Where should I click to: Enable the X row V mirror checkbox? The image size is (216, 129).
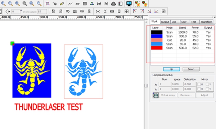pyautogui.click(x=207, y=84)
